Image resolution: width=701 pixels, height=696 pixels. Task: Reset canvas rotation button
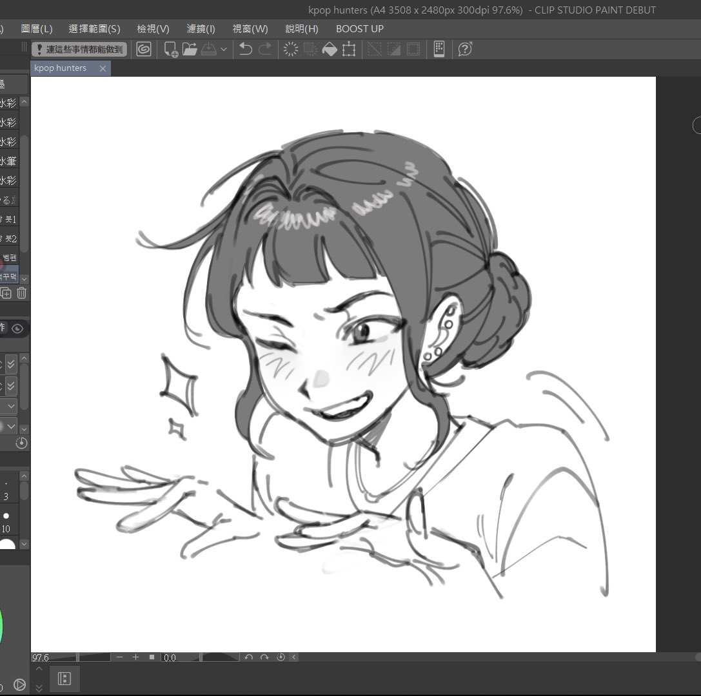pyautogui.click(x=281, y=657)
